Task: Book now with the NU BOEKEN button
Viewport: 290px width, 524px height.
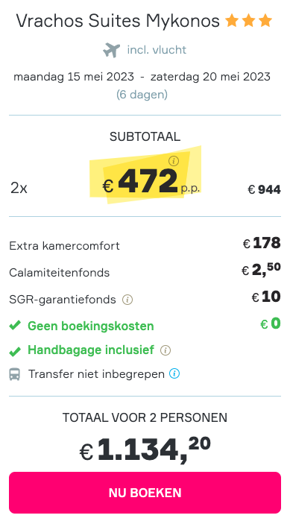Action: coord(145,493)
